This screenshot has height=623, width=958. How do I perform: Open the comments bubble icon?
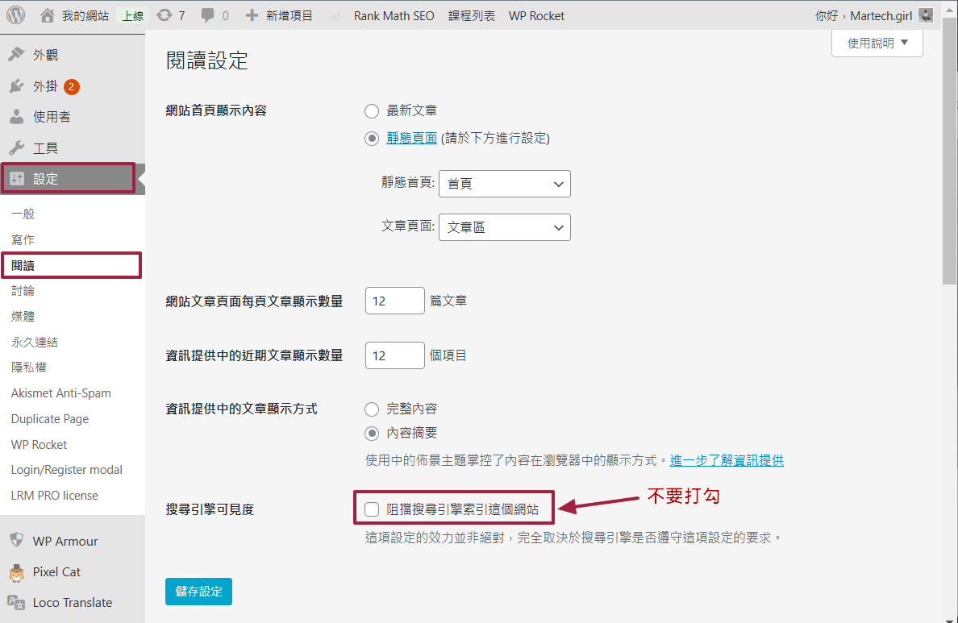click(x=208, y=15)
